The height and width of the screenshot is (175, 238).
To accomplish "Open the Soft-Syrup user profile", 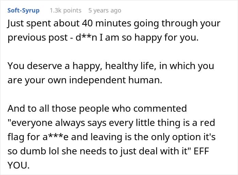I will 23,10.
